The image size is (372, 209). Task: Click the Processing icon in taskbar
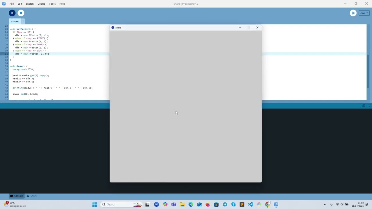tap(276, 204)
